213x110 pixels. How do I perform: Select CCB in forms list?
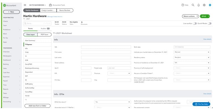[37, 60]
